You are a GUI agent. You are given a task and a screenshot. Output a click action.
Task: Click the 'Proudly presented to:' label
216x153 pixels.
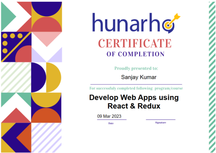pyautogui.click(x=136, y=68)
